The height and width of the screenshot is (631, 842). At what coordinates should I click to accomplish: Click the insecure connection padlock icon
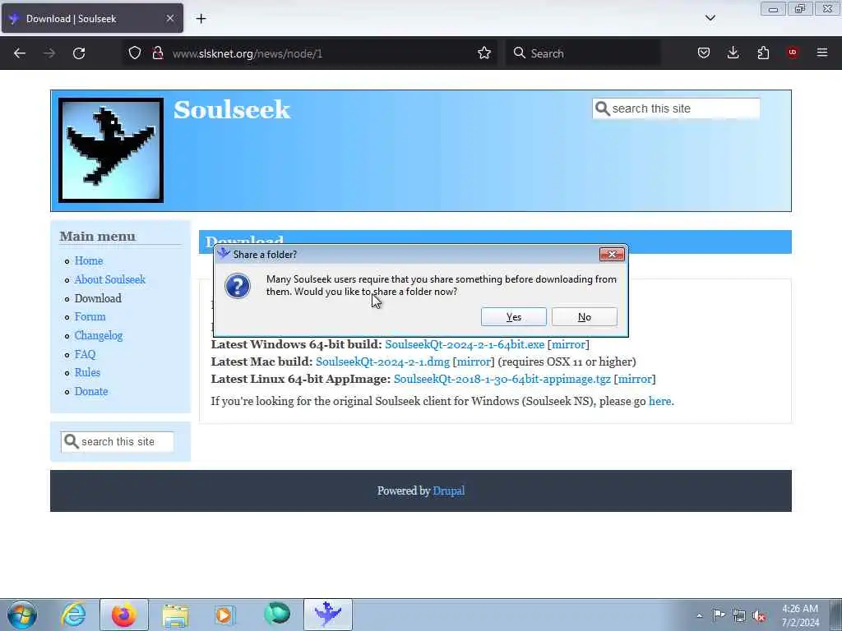tap(157, 53)
